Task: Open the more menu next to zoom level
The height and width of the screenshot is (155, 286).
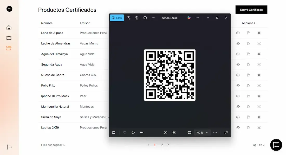Action: point(215,133)
